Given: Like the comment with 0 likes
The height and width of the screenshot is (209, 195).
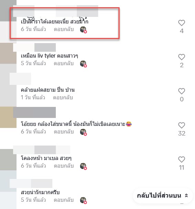Looking at the screenshot, I should (x=182, y=91).
